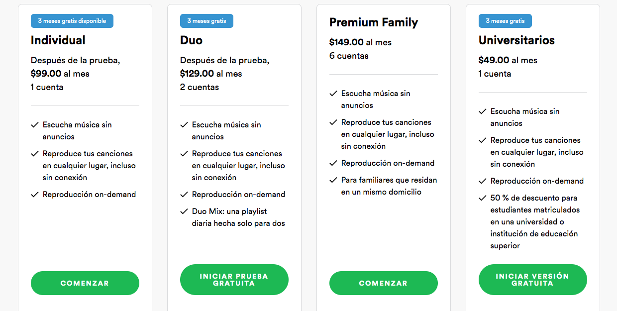The width and height of the screenshot is (617, 311).
Task: Click the checkmark beside "Reproduce tus canciones" in Premium Family
Action: [x=333, y=122]
